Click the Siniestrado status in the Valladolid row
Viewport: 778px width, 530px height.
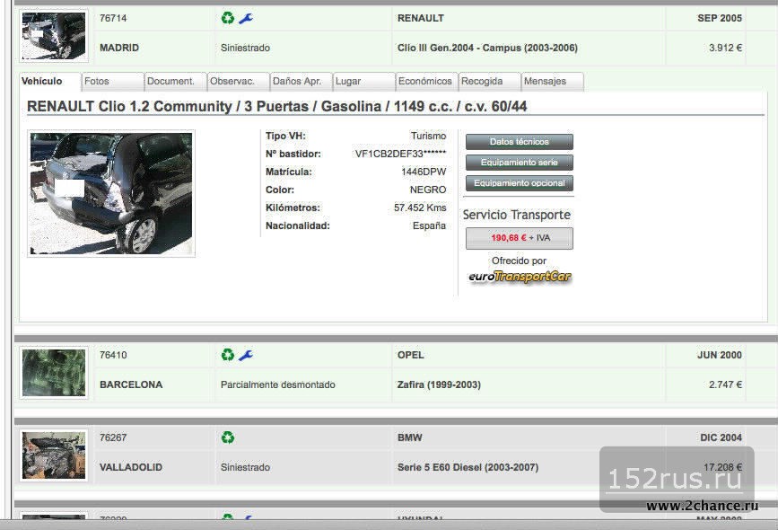click(245, 467)
